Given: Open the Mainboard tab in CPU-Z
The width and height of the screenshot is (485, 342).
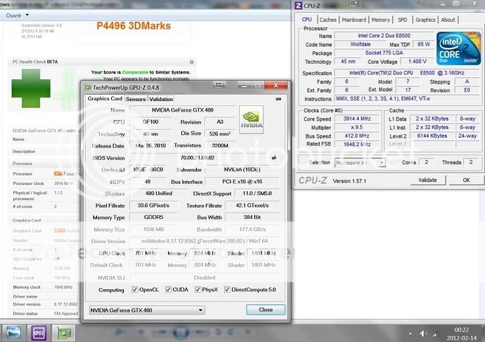Looking at the screenshot, I should click(354, 20).
